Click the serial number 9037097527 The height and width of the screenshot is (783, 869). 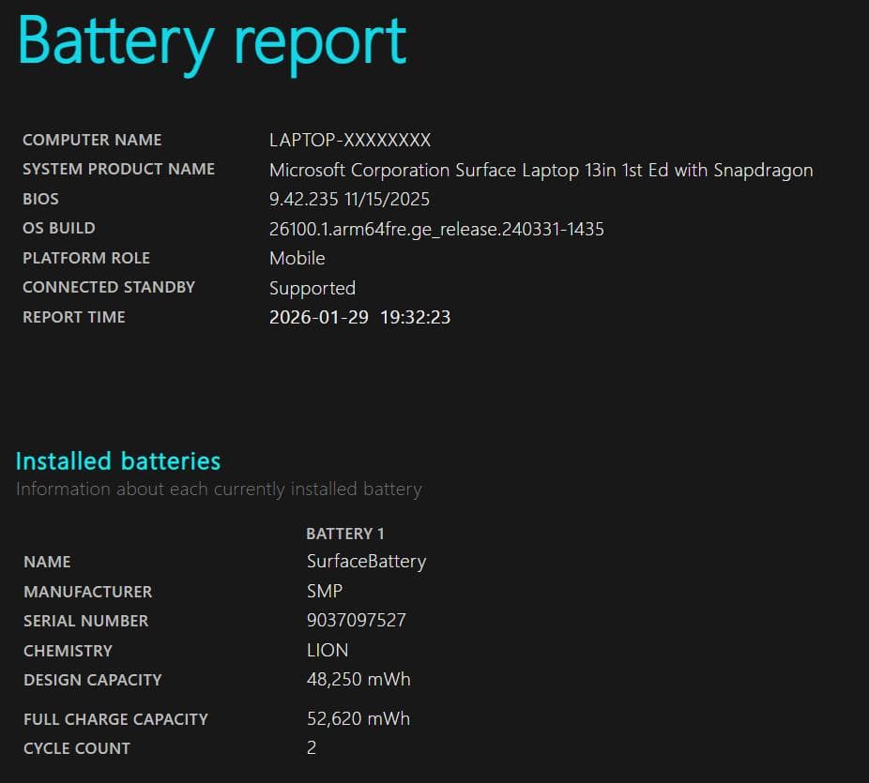coord(356,620)
